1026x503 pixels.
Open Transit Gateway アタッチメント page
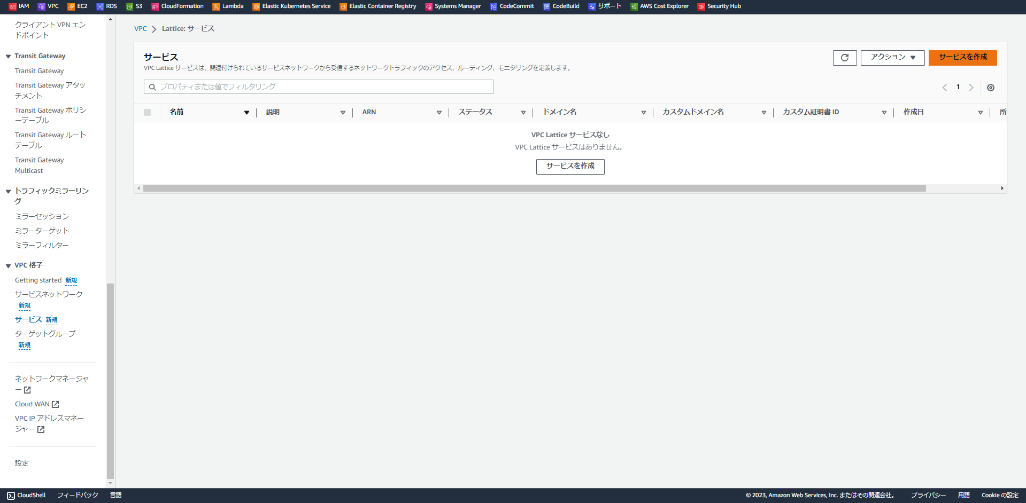[50, 90]
